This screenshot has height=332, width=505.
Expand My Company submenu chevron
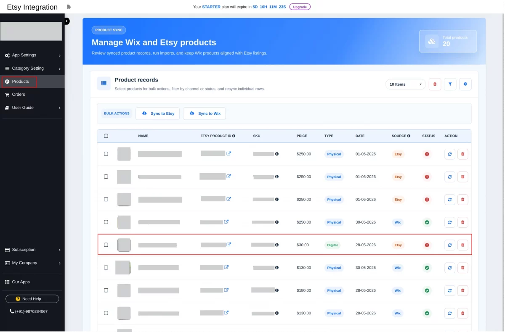point(59,263)
